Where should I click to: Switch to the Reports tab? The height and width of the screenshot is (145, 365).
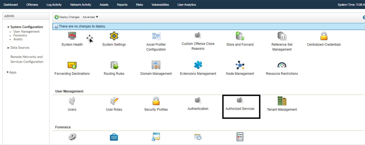(122, 5)
